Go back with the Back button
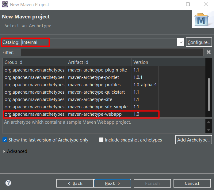This screenshot has width=214, height=190. coord(75,183)
